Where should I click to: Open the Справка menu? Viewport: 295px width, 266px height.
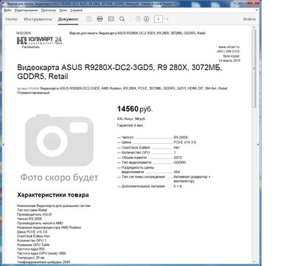[76, 10]
